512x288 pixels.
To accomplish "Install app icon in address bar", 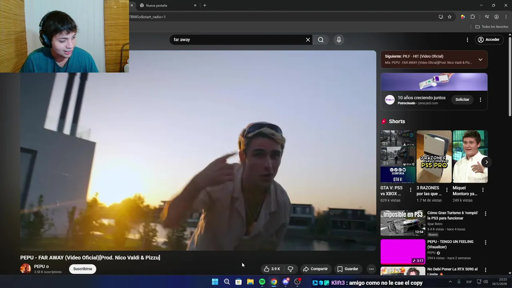I will (441, 17).
